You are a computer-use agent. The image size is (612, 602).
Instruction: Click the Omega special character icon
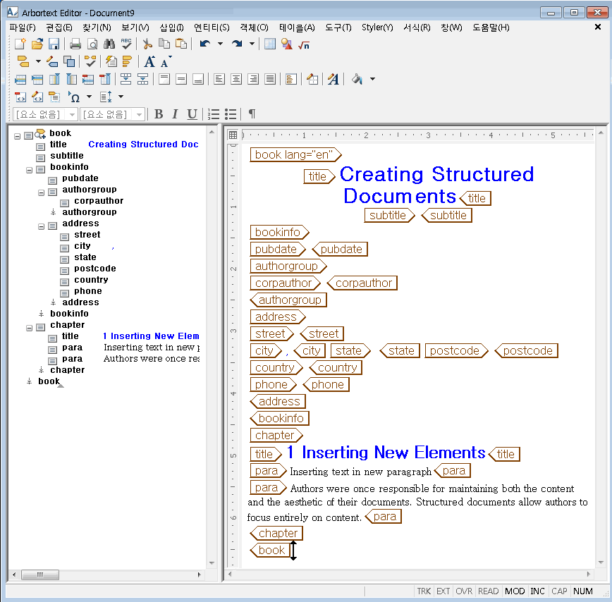(x=74, y=97)
